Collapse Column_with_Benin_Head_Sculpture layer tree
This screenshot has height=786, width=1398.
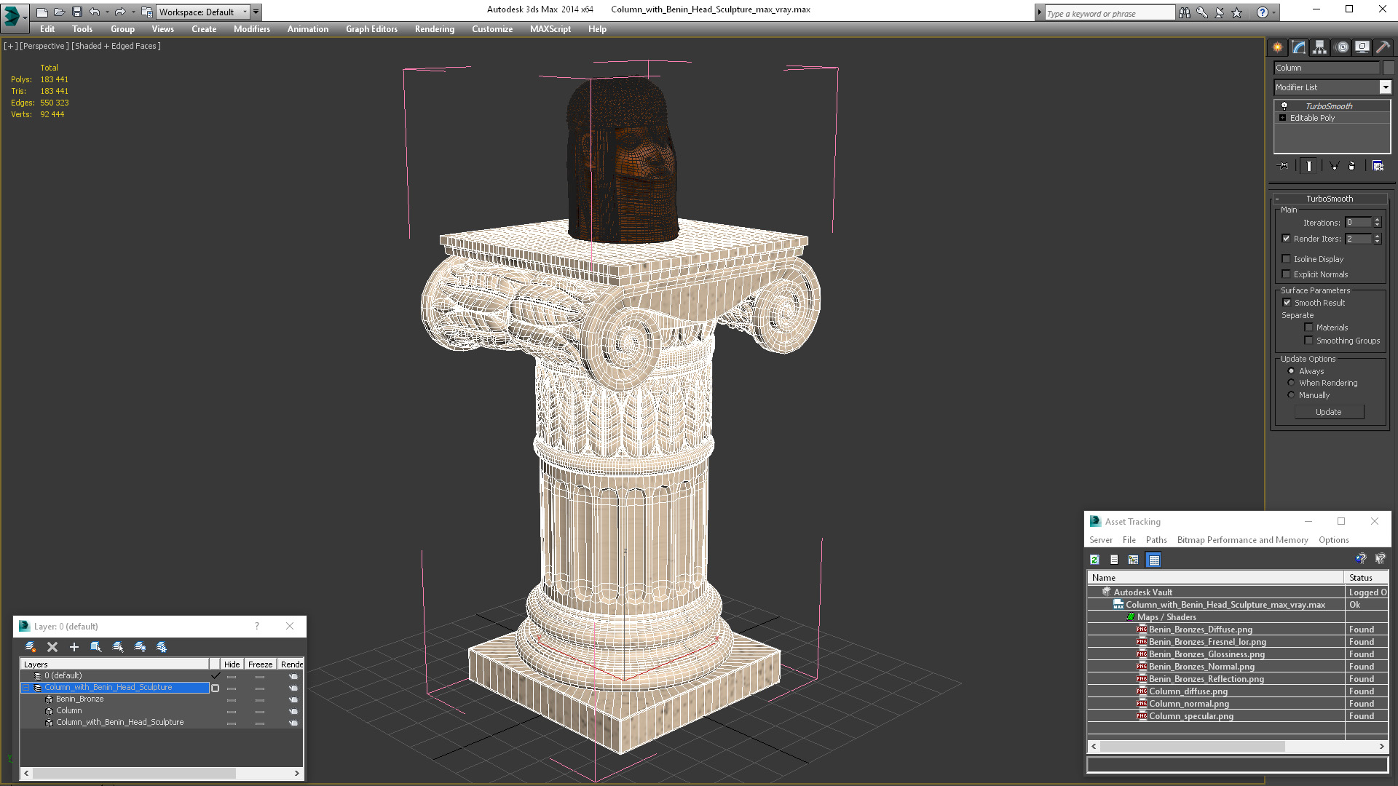[x=26, y=688]
